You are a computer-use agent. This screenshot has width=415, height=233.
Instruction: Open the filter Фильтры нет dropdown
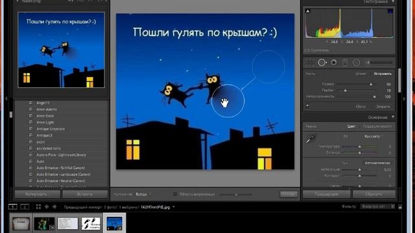[378, 206]
